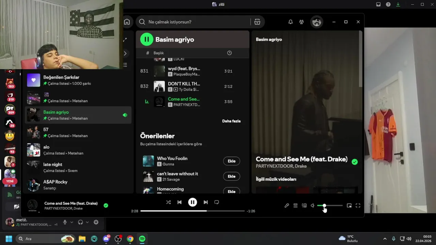436x245 pixels.
Task: Sort by duration clock column header
Action: (229, 53)
